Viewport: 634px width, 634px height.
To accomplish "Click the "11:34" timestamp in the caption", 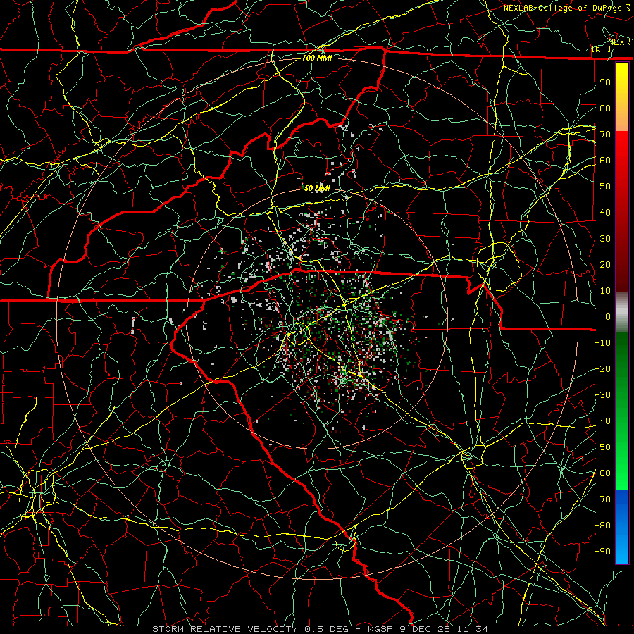I will coord(473,629).
